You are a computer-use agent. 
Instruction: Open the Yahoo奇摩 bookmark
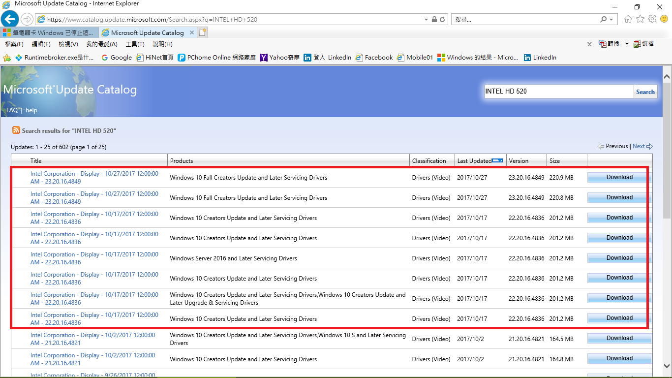(x=280, y=58)
